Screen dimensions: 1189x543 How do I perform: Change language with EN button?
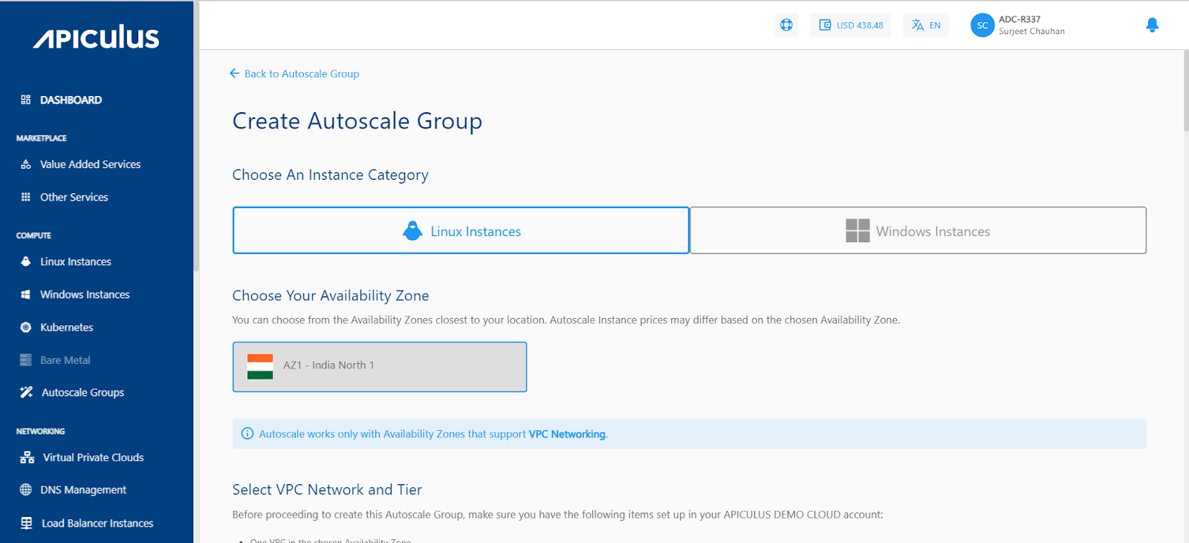(926, 25)
